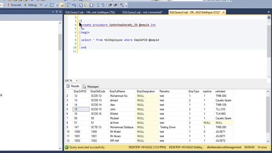Toggle IntelliSense Enabled toolbar button

point(62,5)
